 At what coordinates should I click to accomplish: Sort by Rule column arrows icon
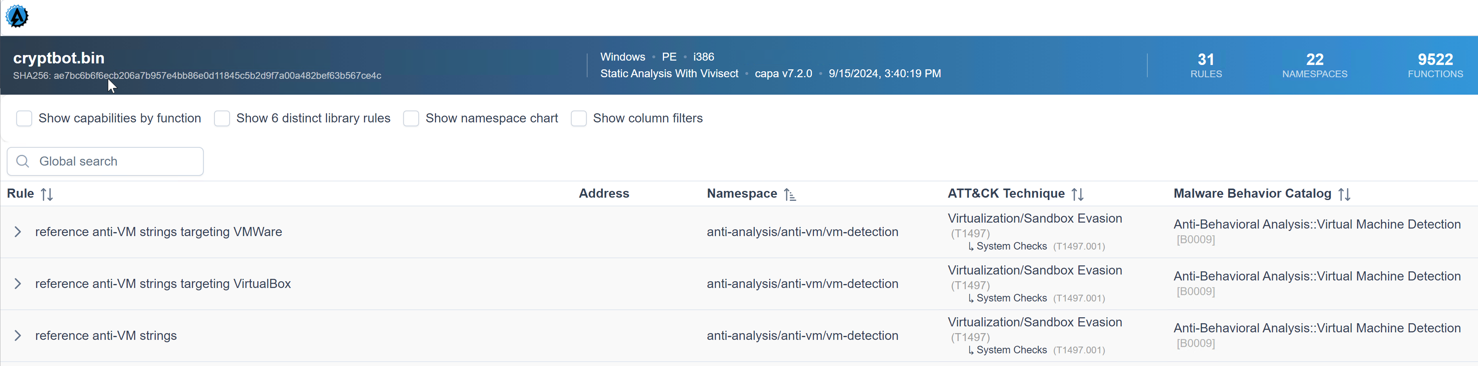[x=47, y=194]
